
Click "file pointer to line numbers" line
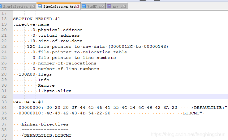tap(74, 58)
